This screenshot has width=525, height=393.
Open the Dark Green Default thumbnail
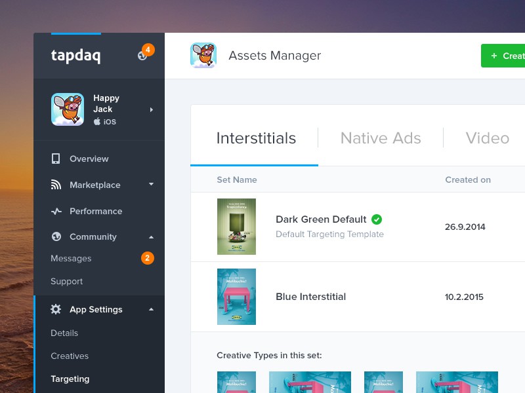(236, 227)
